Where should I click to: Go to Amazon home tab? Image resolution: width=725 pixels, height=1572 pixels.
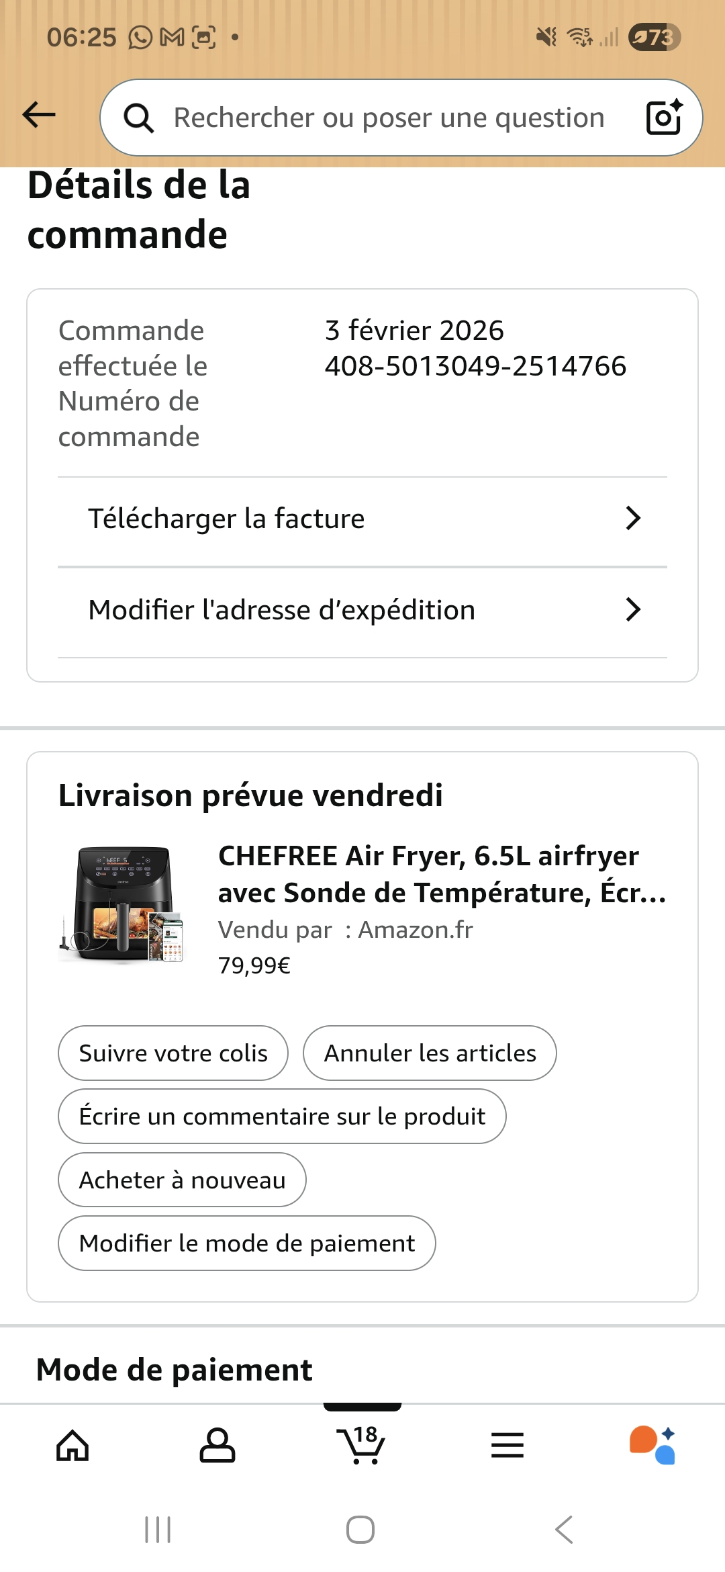pyautogui.click(x=72, y=1445)
